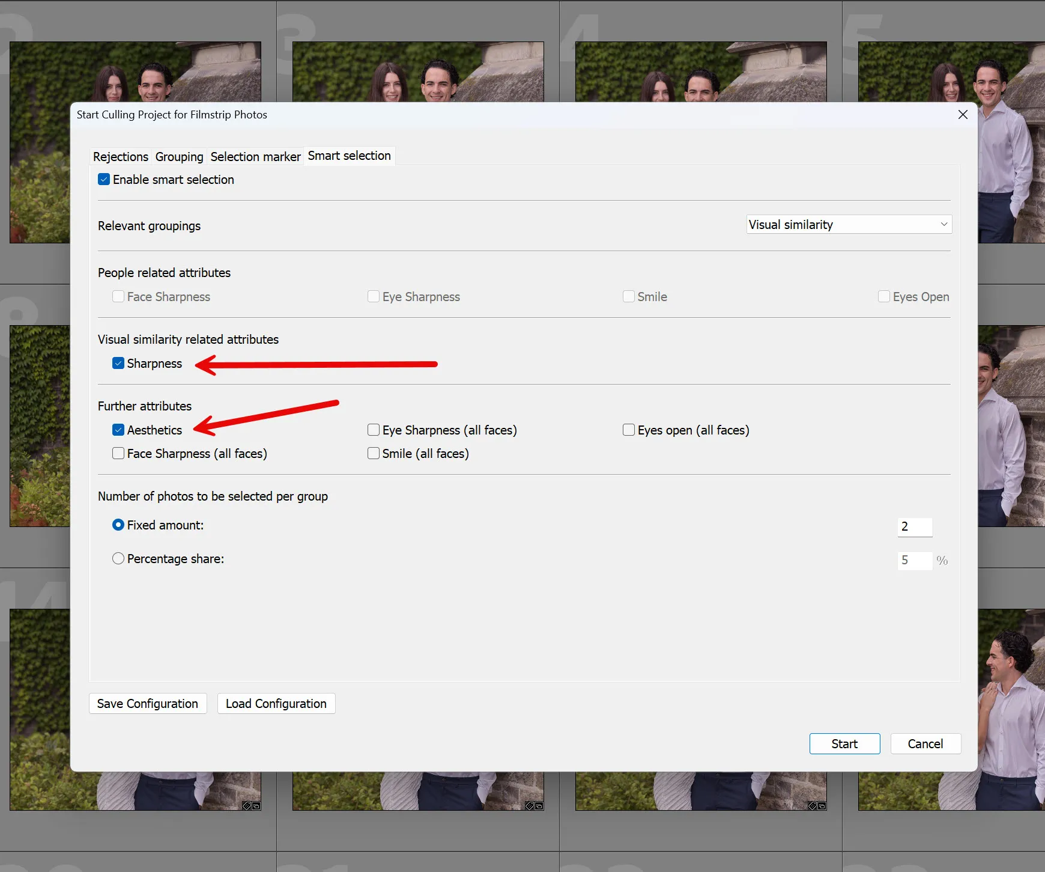Uncheck the Aesthetics attribute

[x=118, y=430]
